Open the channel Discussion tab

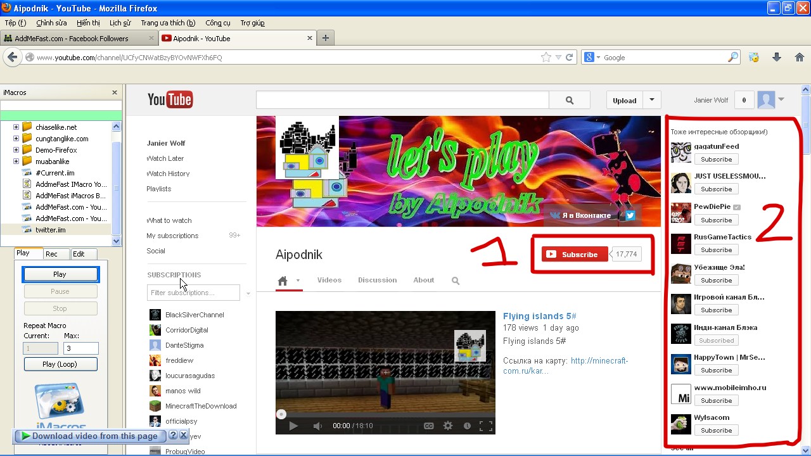pos(378,280)
